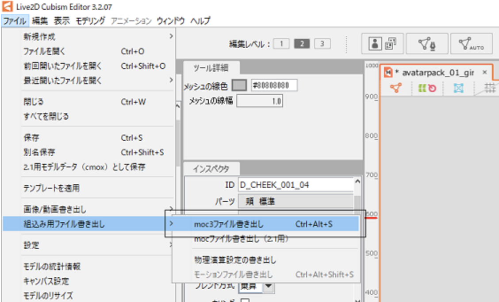499x302 pixels.
Task: Select the orange mesh edit icon in canvas toolbar
Action: pos(396,88)
